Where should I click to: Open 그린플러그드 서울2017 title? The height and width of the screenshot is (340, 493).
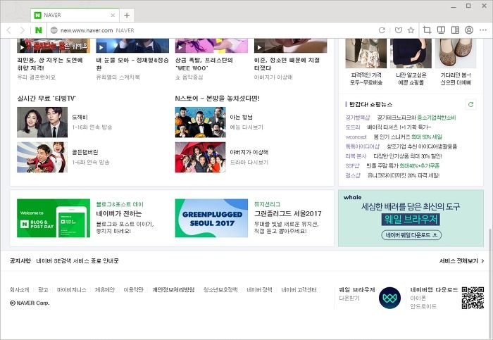[x=287, y=214]
